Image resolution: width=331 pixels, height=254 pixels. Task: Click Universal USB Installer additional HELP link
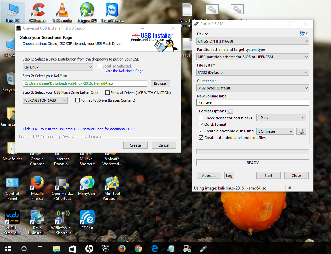[x=79, y=129]
